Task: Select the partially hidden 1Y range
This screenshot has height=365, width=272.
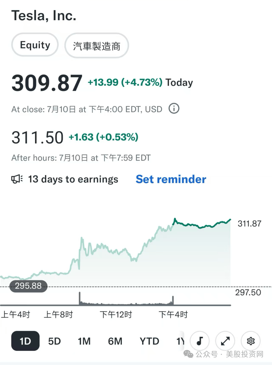Action: point(180,341)
